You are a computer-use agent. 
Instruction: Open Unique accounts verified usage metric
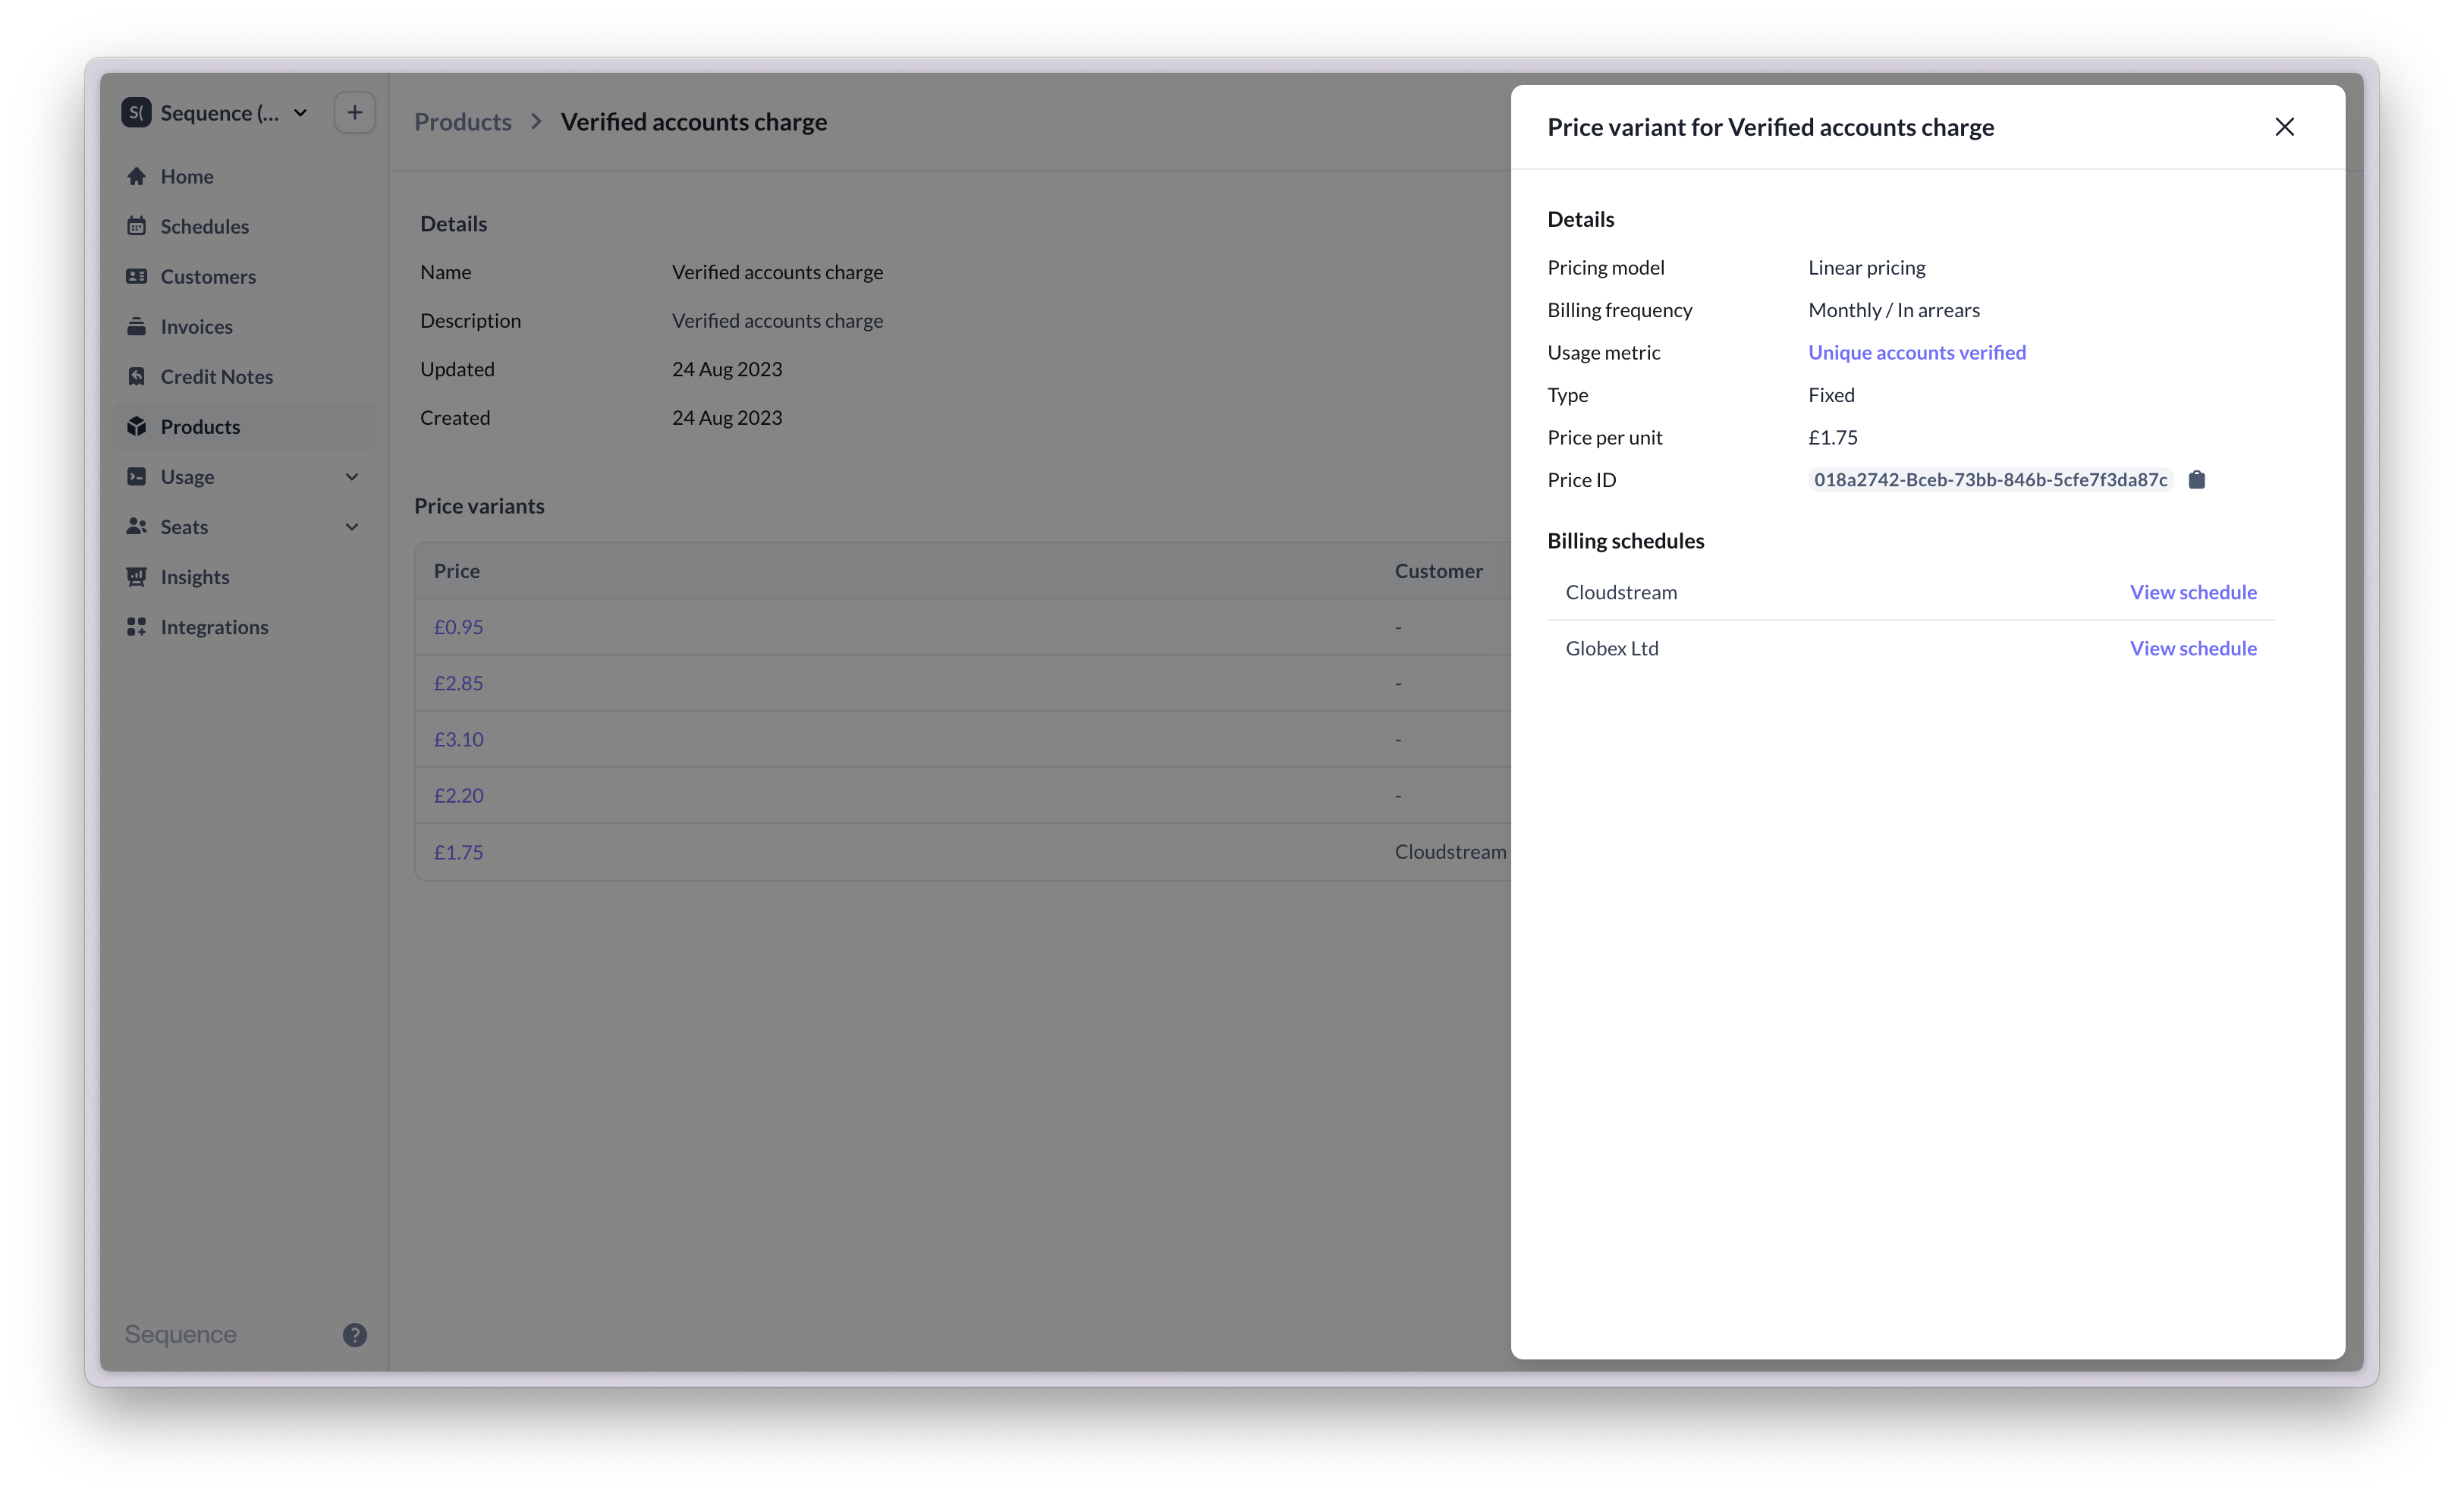1916,352
